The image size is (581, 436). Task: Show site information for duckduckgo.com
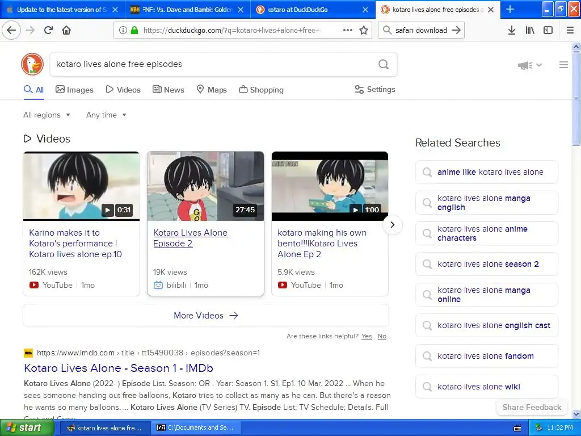coord(123,30)
